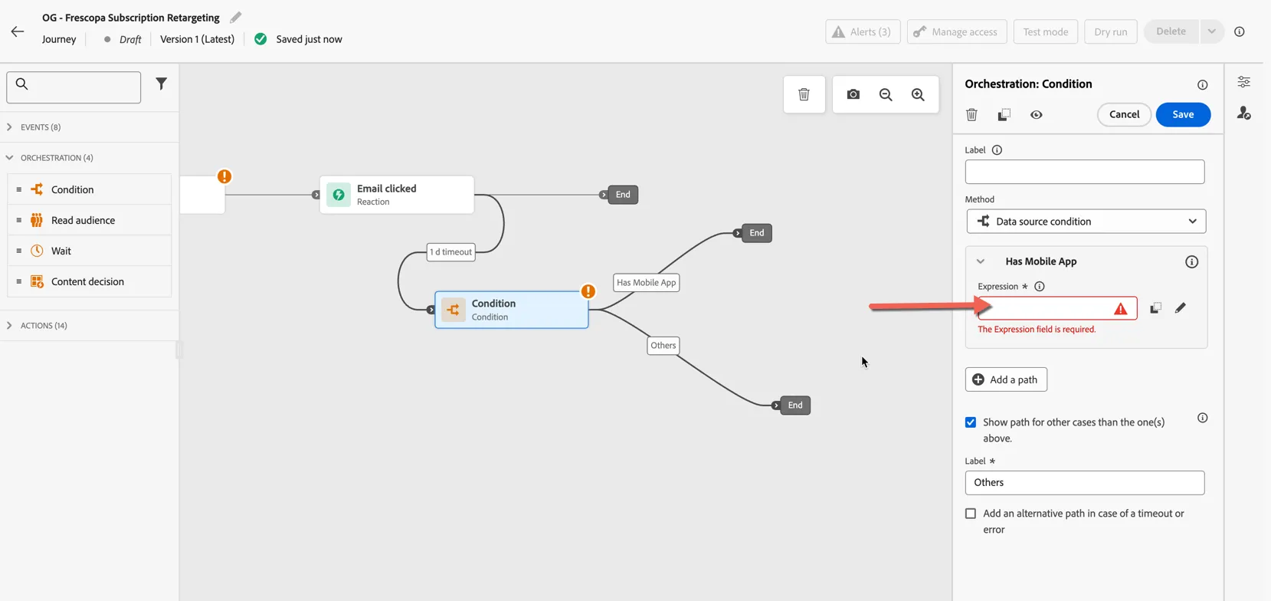Delete the condition via panel trash icon
The height and width of the screenshot is (601, 1271).
(x=971, y=114)
